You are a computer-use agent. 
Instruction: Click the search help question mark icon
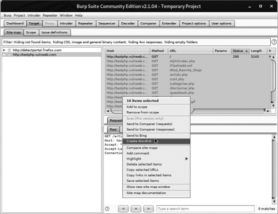pyautogui.click(x=107, y=208)
